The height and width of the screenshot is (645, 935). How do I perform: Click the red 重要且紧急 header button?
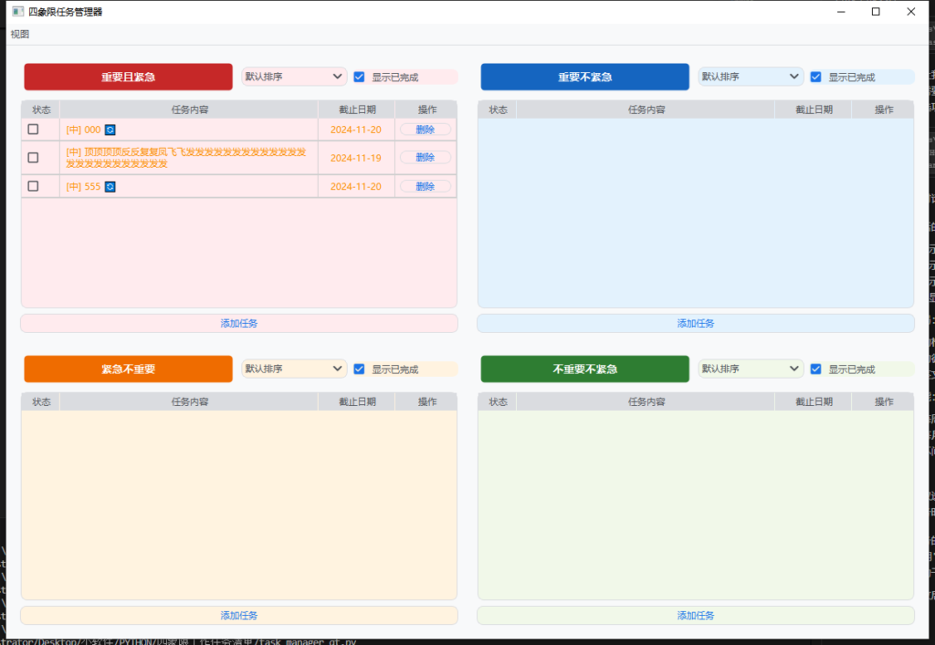[128, 77]
